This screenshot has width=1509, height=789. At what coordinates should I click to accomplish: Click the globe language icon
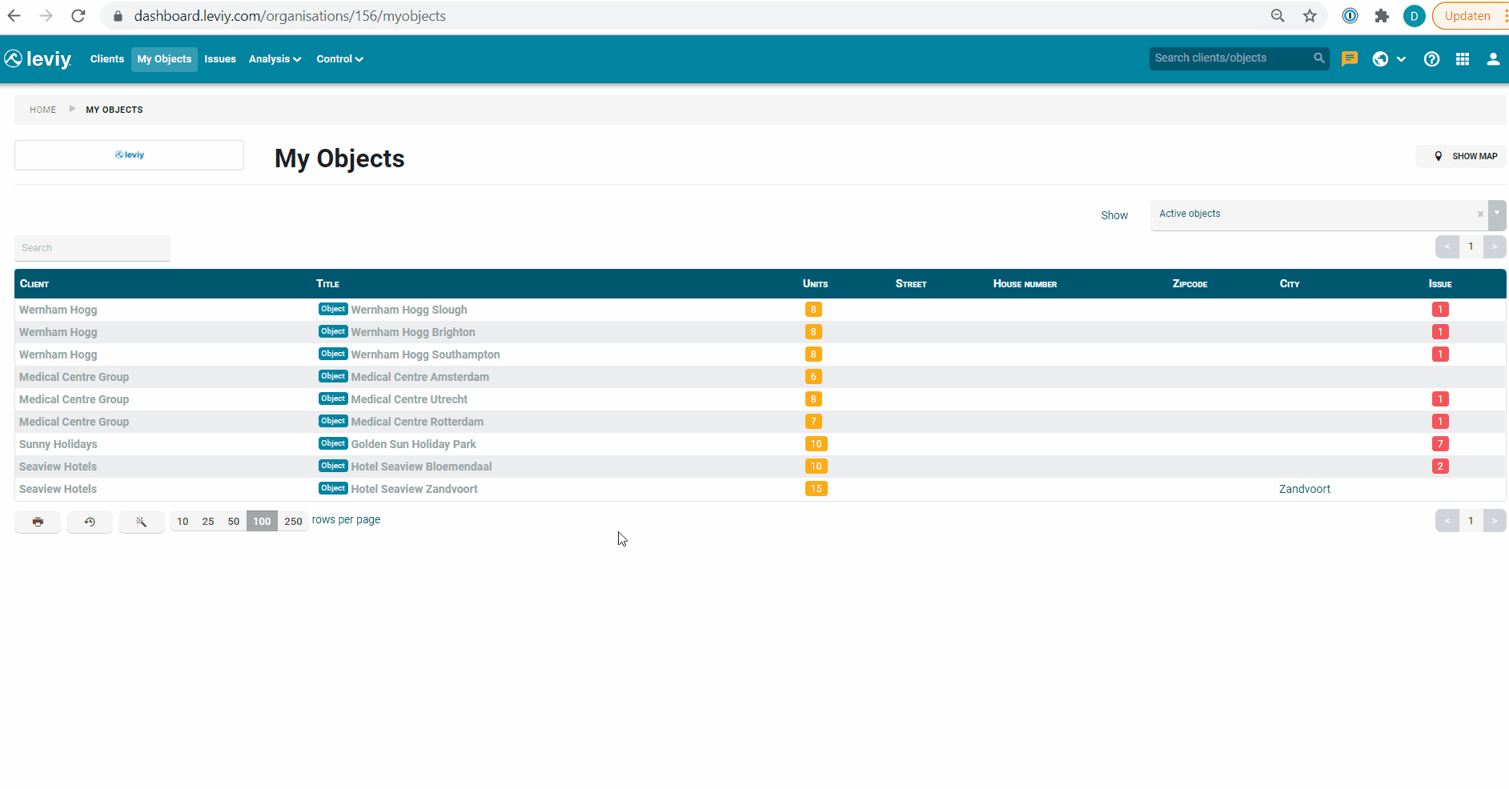pos(1380,59)
